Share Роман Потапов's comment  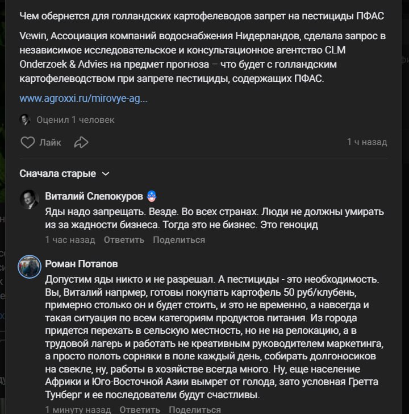[x=195, y=409]
